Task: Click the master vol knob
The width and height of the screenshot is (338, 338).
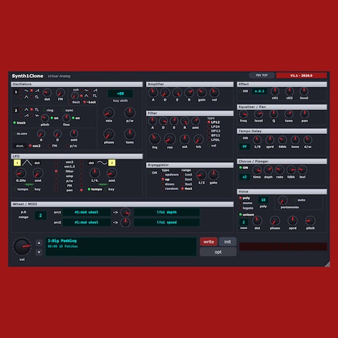Action: [x=22, y=246]
